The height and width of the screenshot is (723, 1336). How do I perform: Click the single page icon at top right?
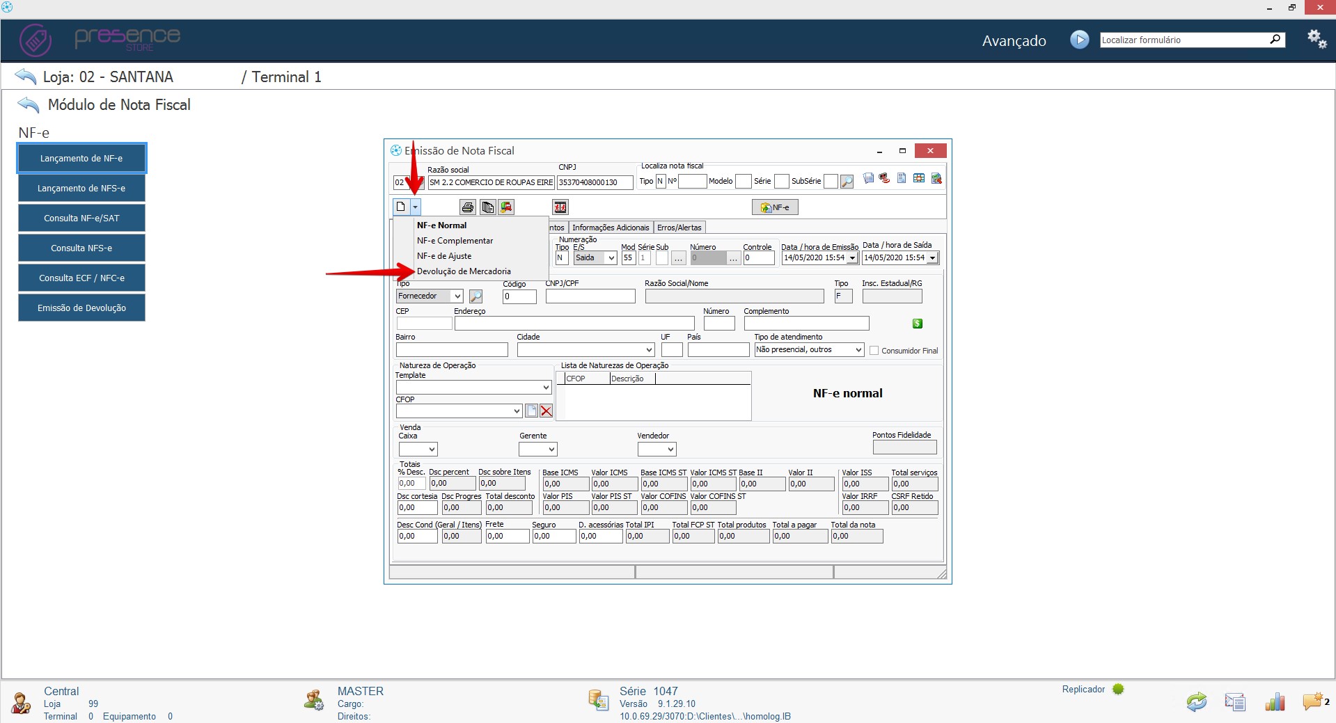tap(902, 178)
